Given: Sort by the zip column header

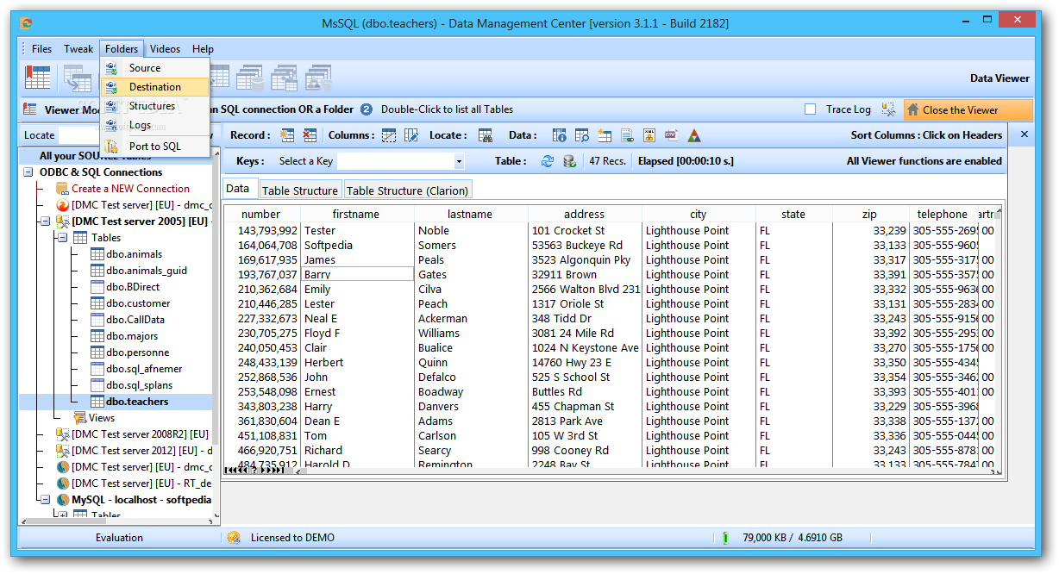Looking at the screenshot, I should 869,215.
